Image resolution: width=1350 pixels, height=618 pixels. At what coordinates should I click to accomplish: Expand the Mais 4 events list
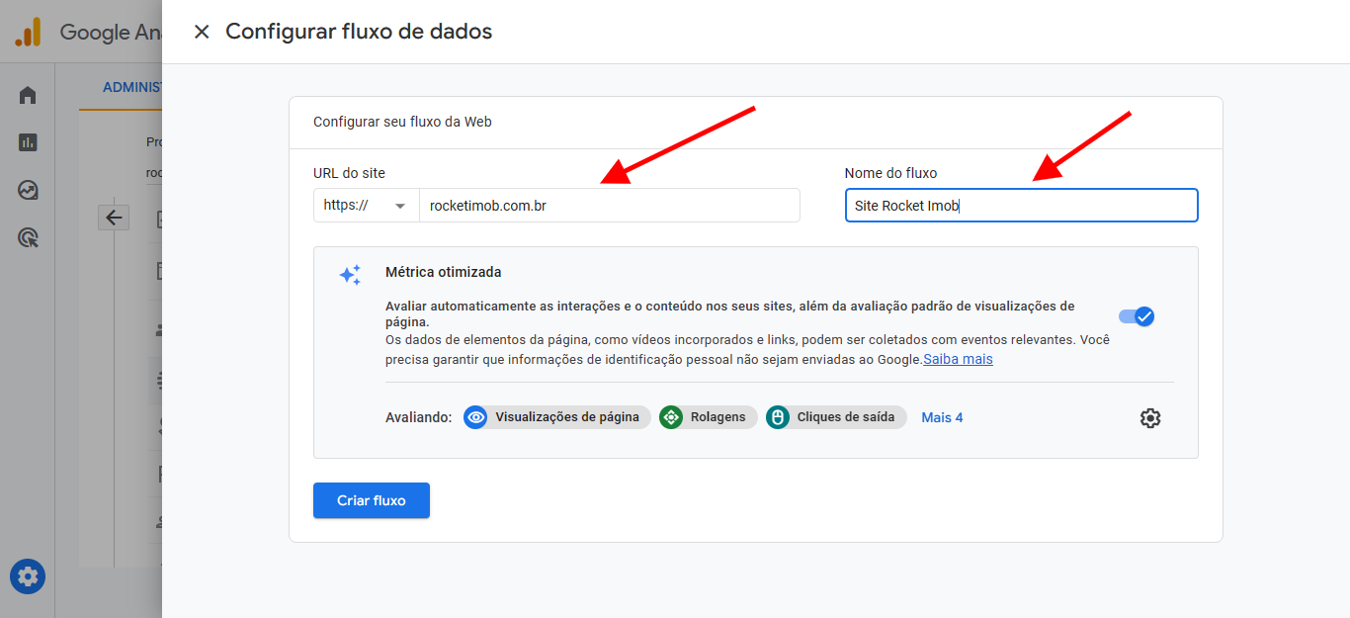click(942, 417)
